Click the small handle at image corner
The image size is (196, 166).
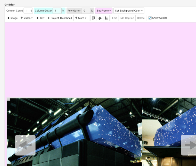point(8,99)
